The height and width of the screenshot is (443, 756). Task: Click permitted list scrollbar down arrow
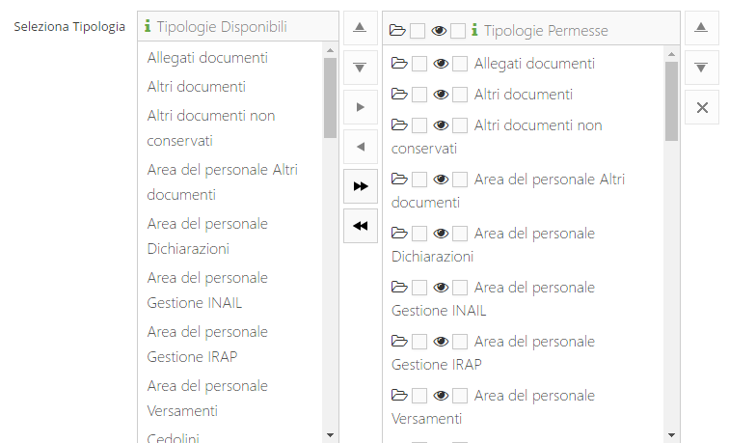coord(671,435)
